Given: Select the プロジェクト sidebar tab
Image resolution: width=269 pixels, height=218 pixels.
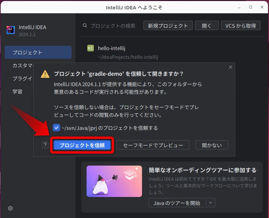Looking at the screenshot, I should click(x=38, y=52).
